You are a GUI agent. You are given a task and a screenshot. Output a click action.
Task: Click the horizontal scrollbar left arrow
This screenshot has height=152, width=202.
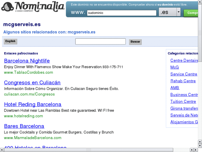[x=2, y=150]
